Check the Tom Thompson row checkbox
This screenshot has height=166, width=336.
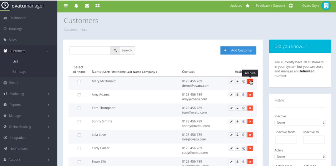pyautogui.click(x=79, y=108)
